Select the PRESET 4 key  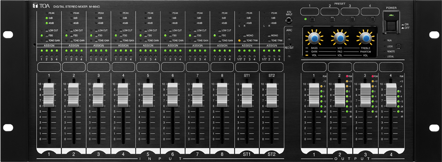point(373,19)
